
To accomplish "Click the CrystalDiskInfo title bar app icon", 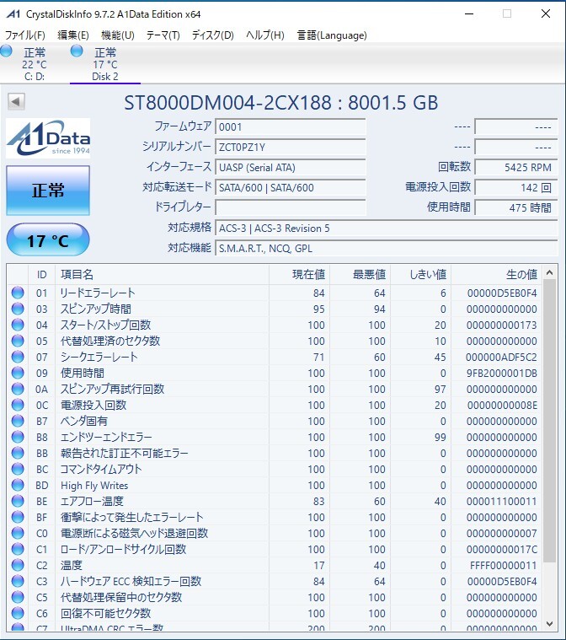I will point(13,14).
